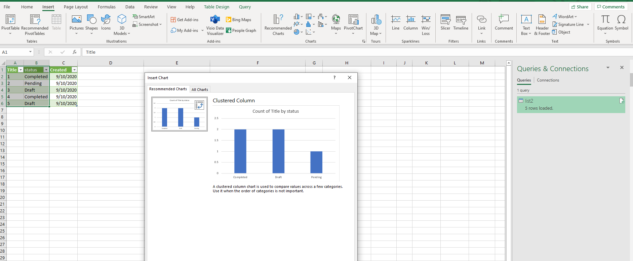633x261 pixels.
Task: Expand My Add-ins dropdown
Action: [202, 31]
